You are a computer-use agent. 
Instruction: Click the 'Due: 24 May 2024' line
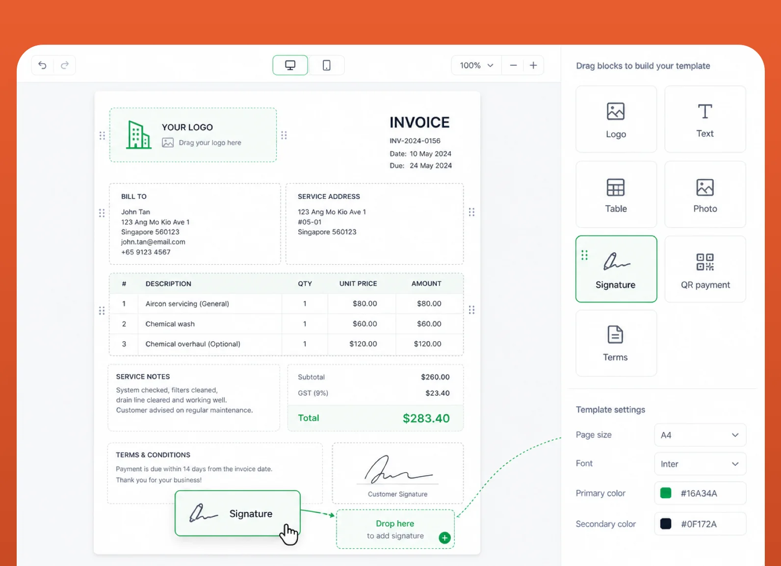[x=421, y=165]
